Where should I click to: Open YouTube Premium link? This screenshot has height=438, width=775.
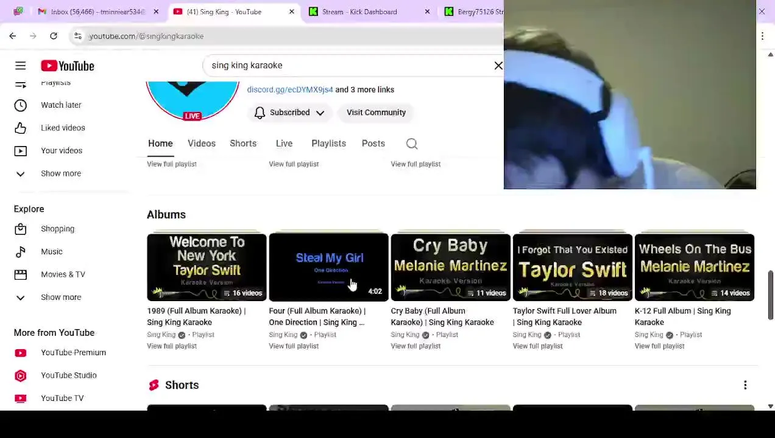(x=73, y=353)
